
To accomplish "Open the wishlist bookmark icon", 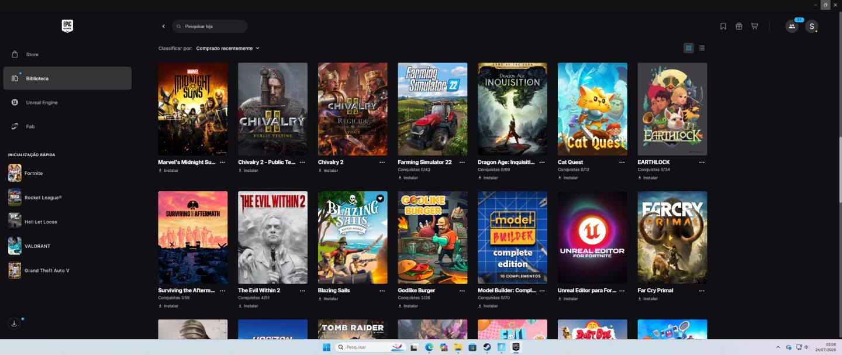I will click(x=723, y=26).
